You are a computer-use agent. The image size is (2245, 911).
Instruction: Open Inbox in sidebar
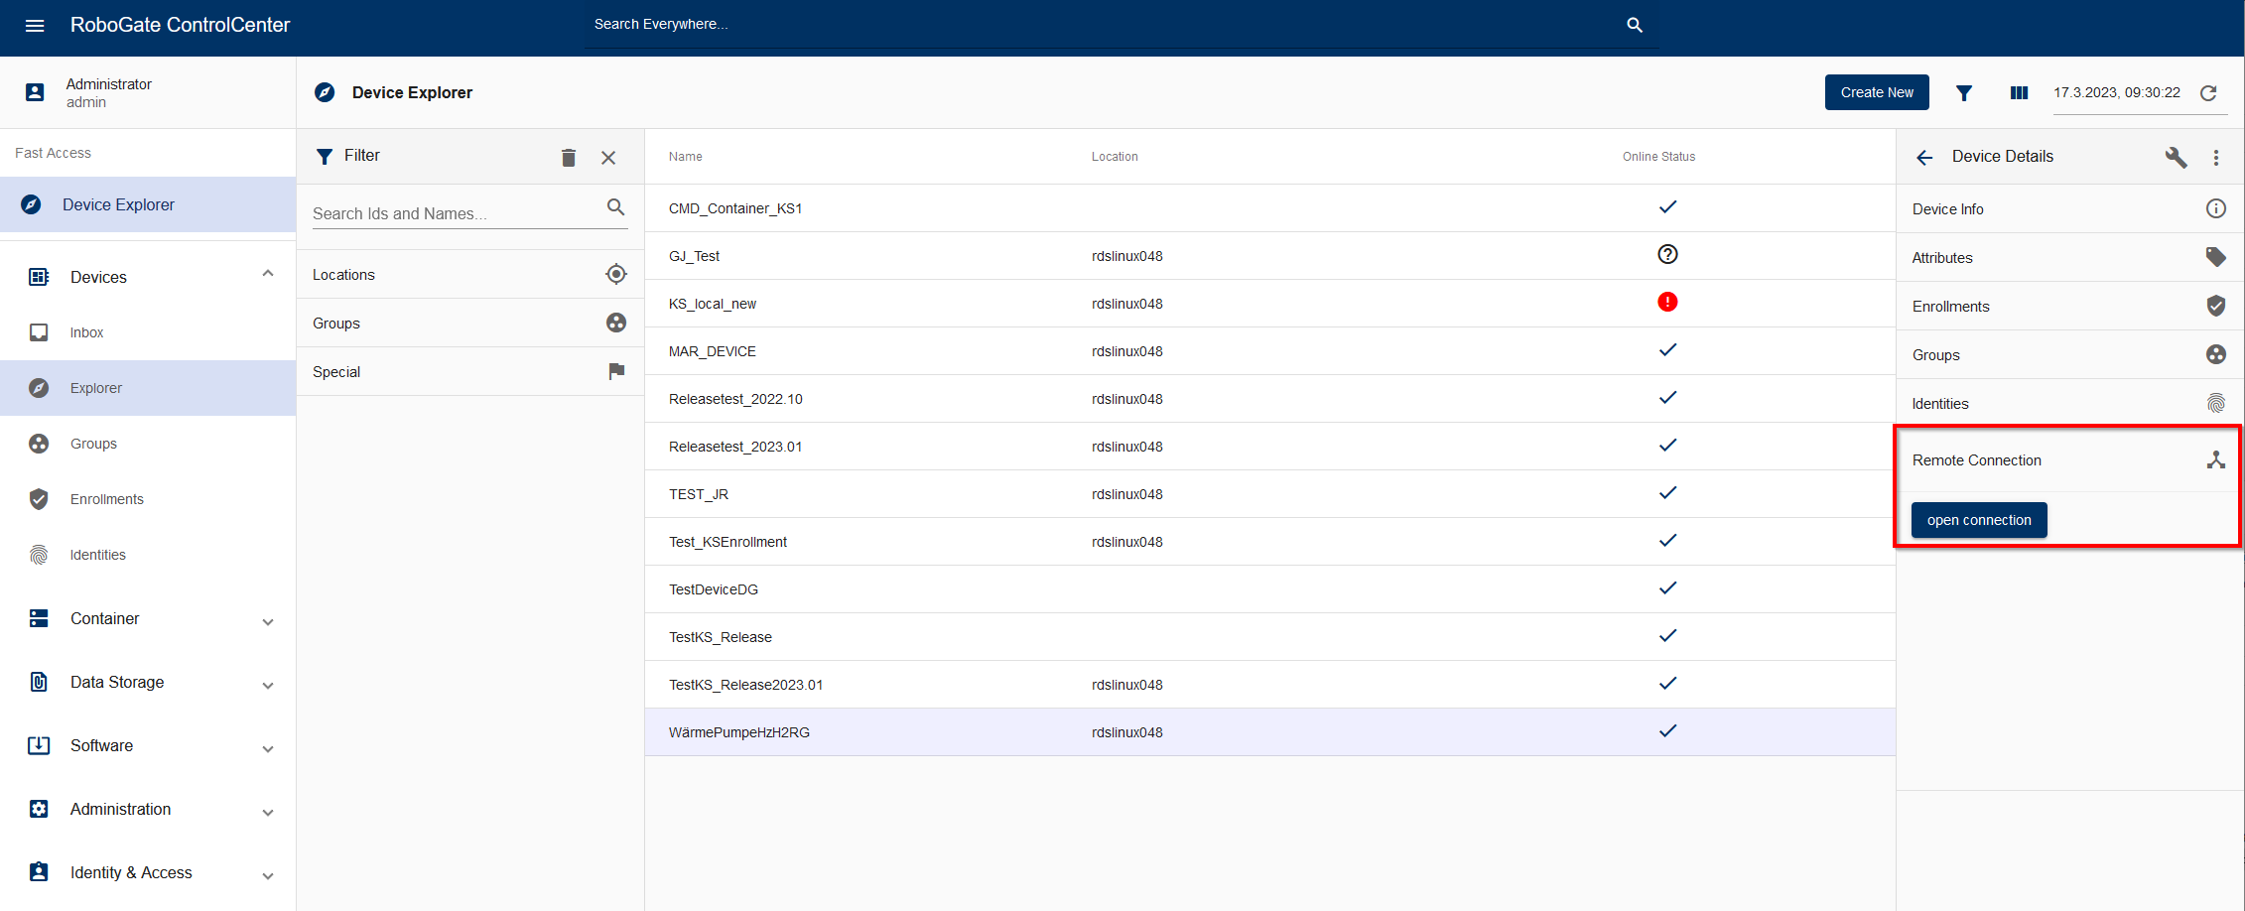tap(148, 332)
